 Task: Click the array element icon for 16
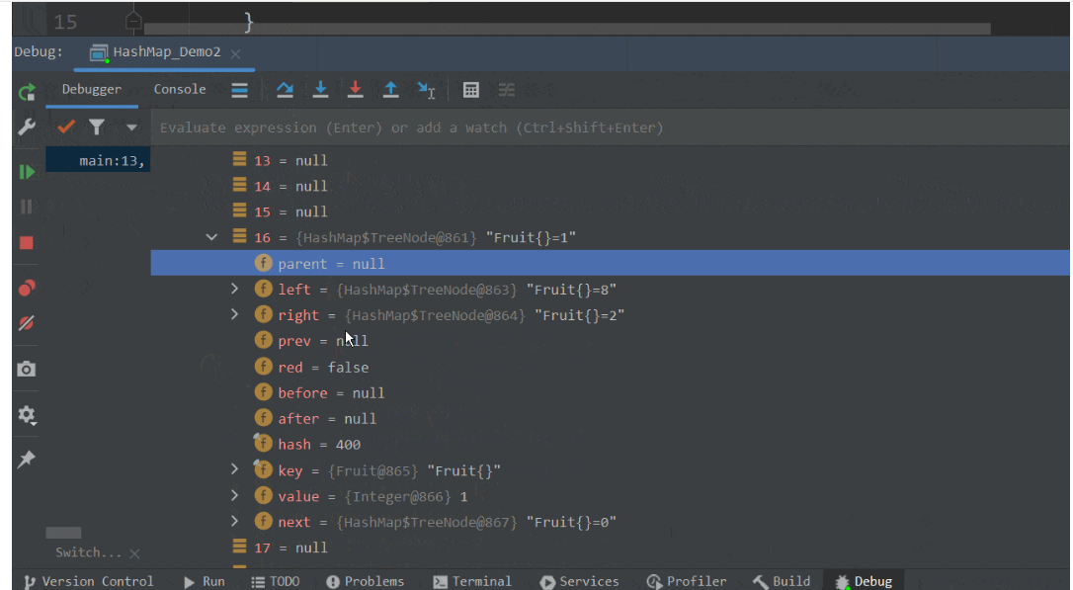tap(239, 236)
